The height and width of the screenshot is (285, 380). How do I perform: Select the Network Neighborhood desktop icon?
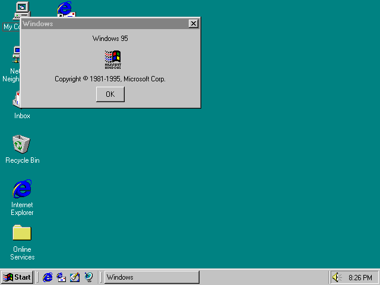click(x=15, y=56)
